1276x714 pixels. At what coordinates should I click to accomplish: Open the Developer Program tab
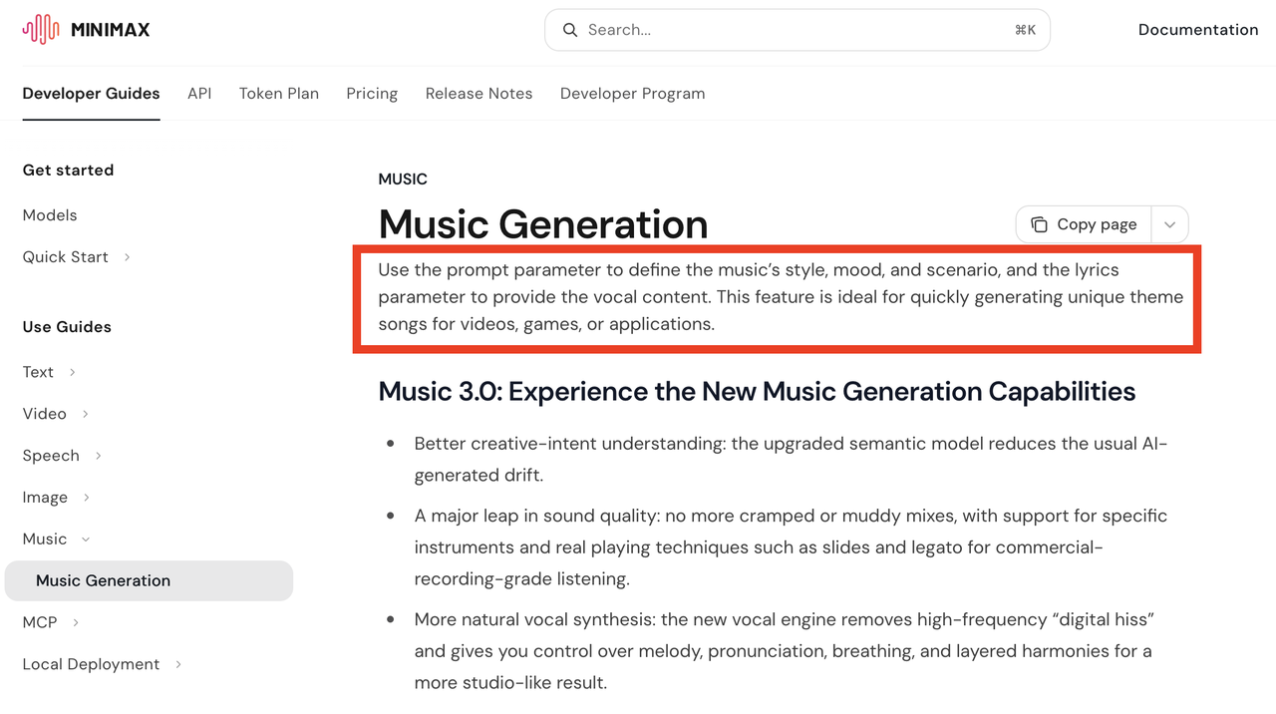tap(632, 94)
